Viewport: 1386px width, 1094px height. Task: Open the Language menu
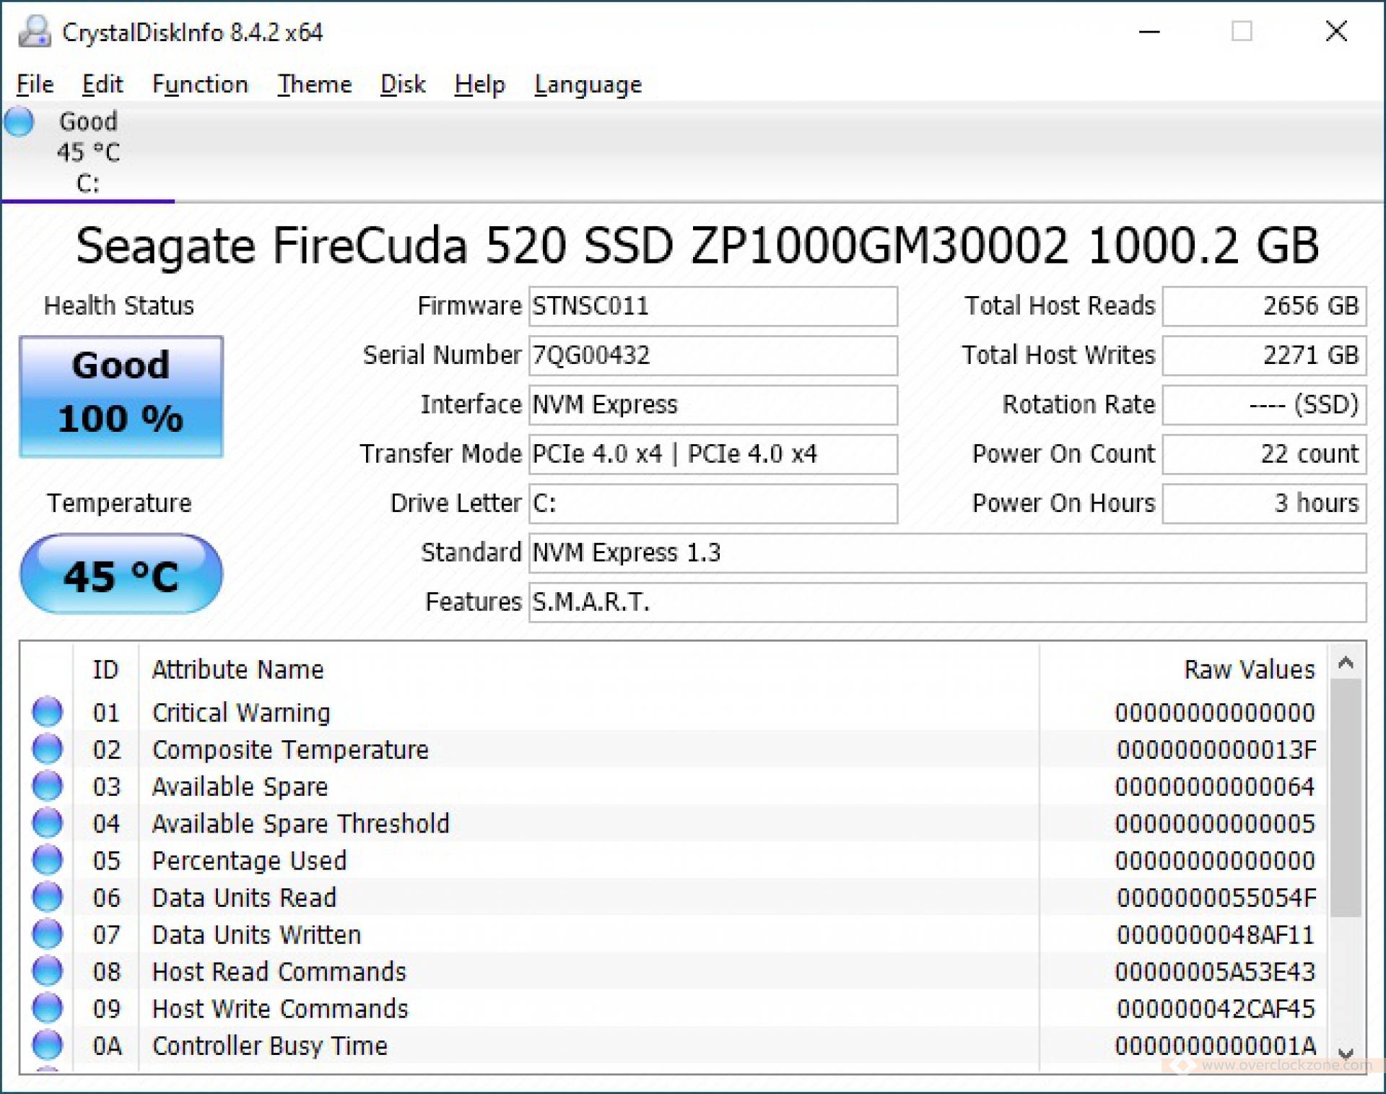588,84
